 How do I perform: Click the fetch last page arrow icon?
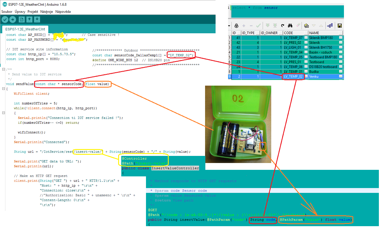pos(275,26)
